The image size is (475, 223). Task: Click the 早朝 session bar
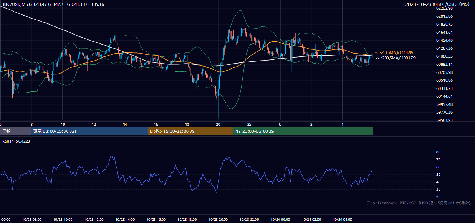point(16,131)
